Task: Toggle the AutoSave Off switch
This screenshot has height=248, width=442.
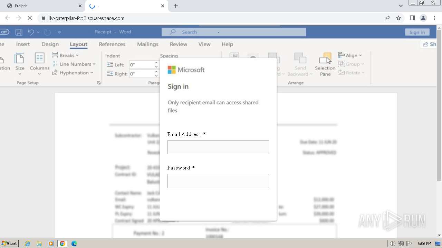Action: coord(4,32)
